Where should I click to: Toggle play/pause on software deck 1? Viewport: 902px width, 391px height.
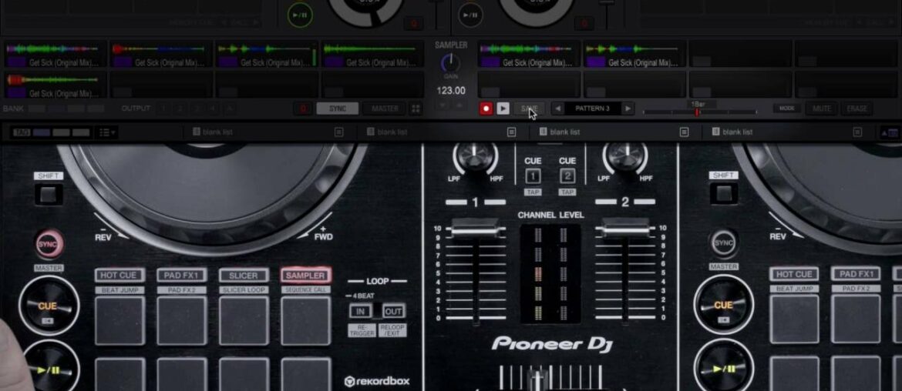coord(301,15)
